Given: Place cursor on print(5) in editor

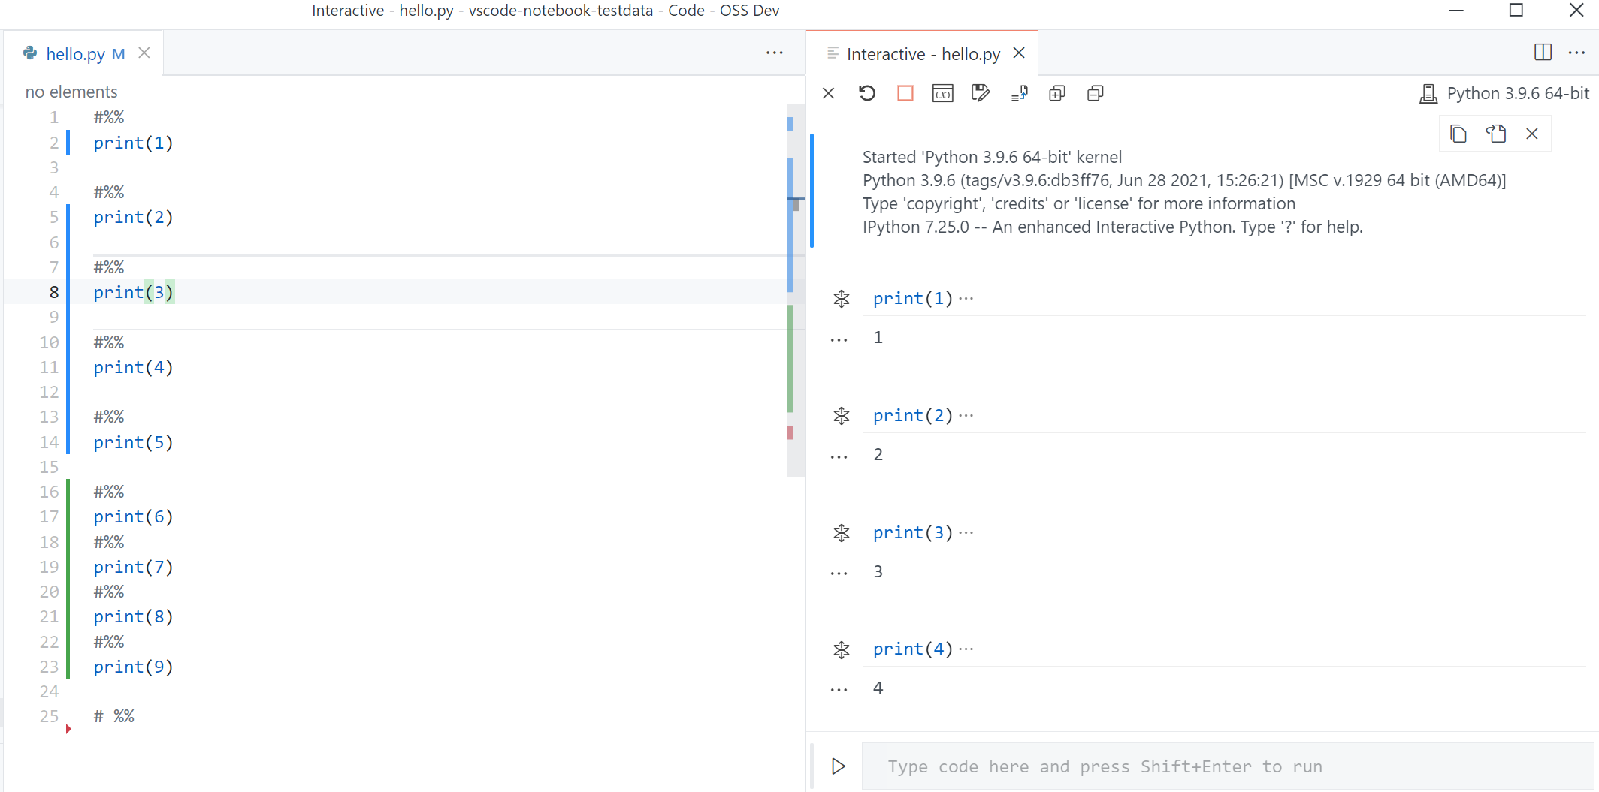Looking at the screenshot, I should click(133, 442).
